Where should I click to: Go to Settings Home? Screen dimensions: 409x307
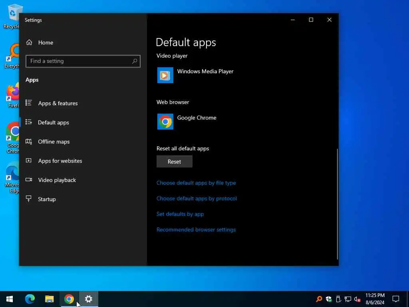coord(40,42)
